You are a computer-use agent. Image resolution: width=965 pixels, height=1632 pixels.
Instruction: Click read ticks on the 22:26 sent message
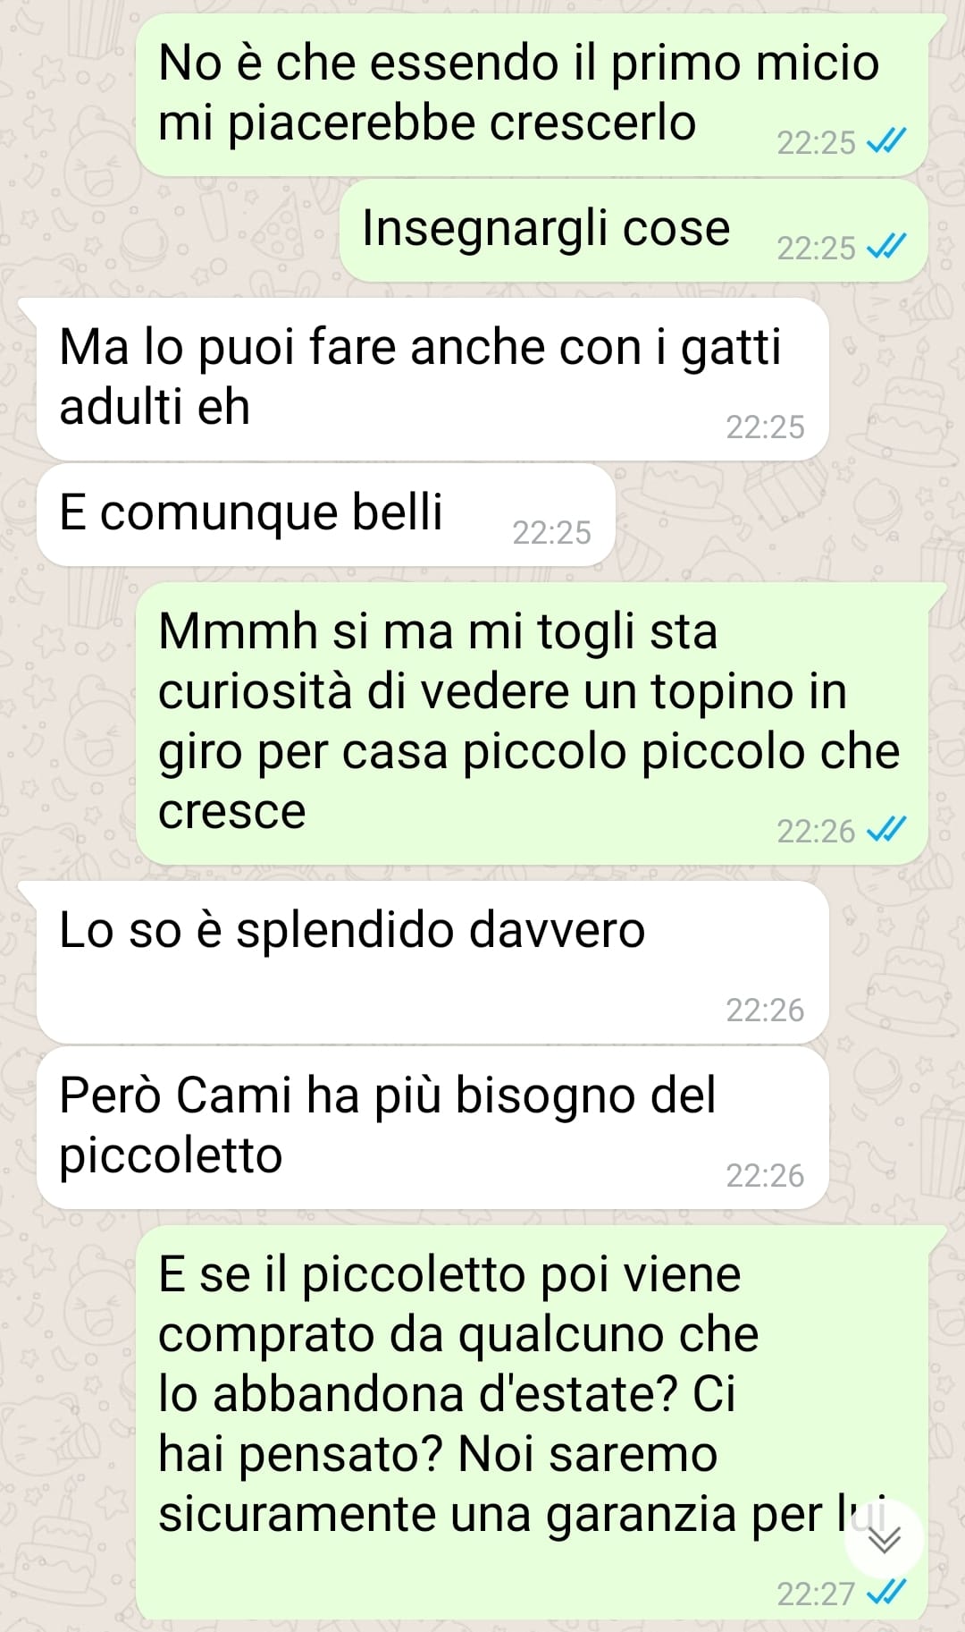coord(887,829)
